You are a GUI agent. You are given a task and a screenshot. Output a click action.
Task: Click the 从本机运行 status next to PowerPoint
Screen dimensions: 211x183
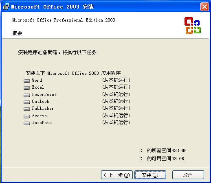coord(116,94)
